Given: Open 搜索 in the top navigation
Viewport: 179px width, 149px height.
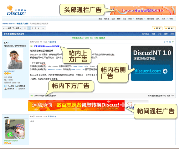Looking at the screenshot, I should (x=119, y=19).
